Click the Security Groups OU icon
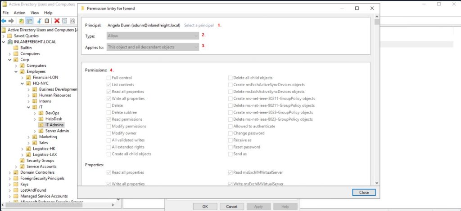Image resolution: width=461 pixels, height=211 pixels. [x=23, y=160]
